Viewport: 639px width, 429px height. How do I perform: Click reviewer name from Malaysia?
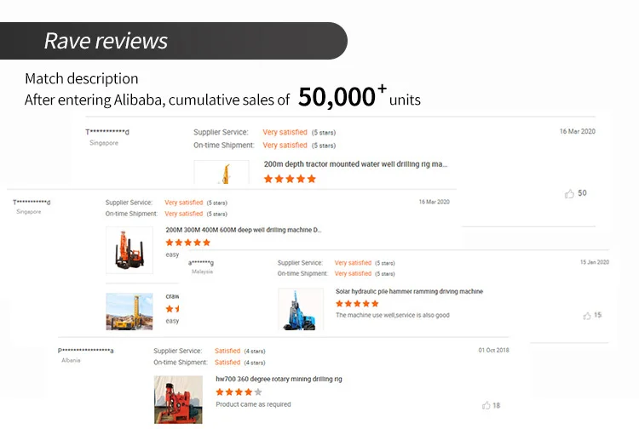click(x=201, y=262)
